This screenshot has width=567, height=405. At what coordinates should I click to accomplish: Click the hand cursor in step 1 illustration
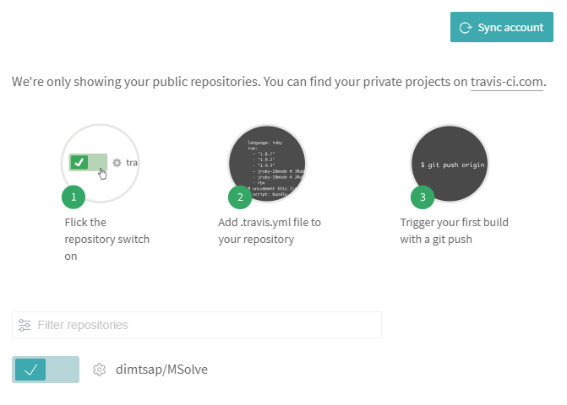tap(102, 173)
